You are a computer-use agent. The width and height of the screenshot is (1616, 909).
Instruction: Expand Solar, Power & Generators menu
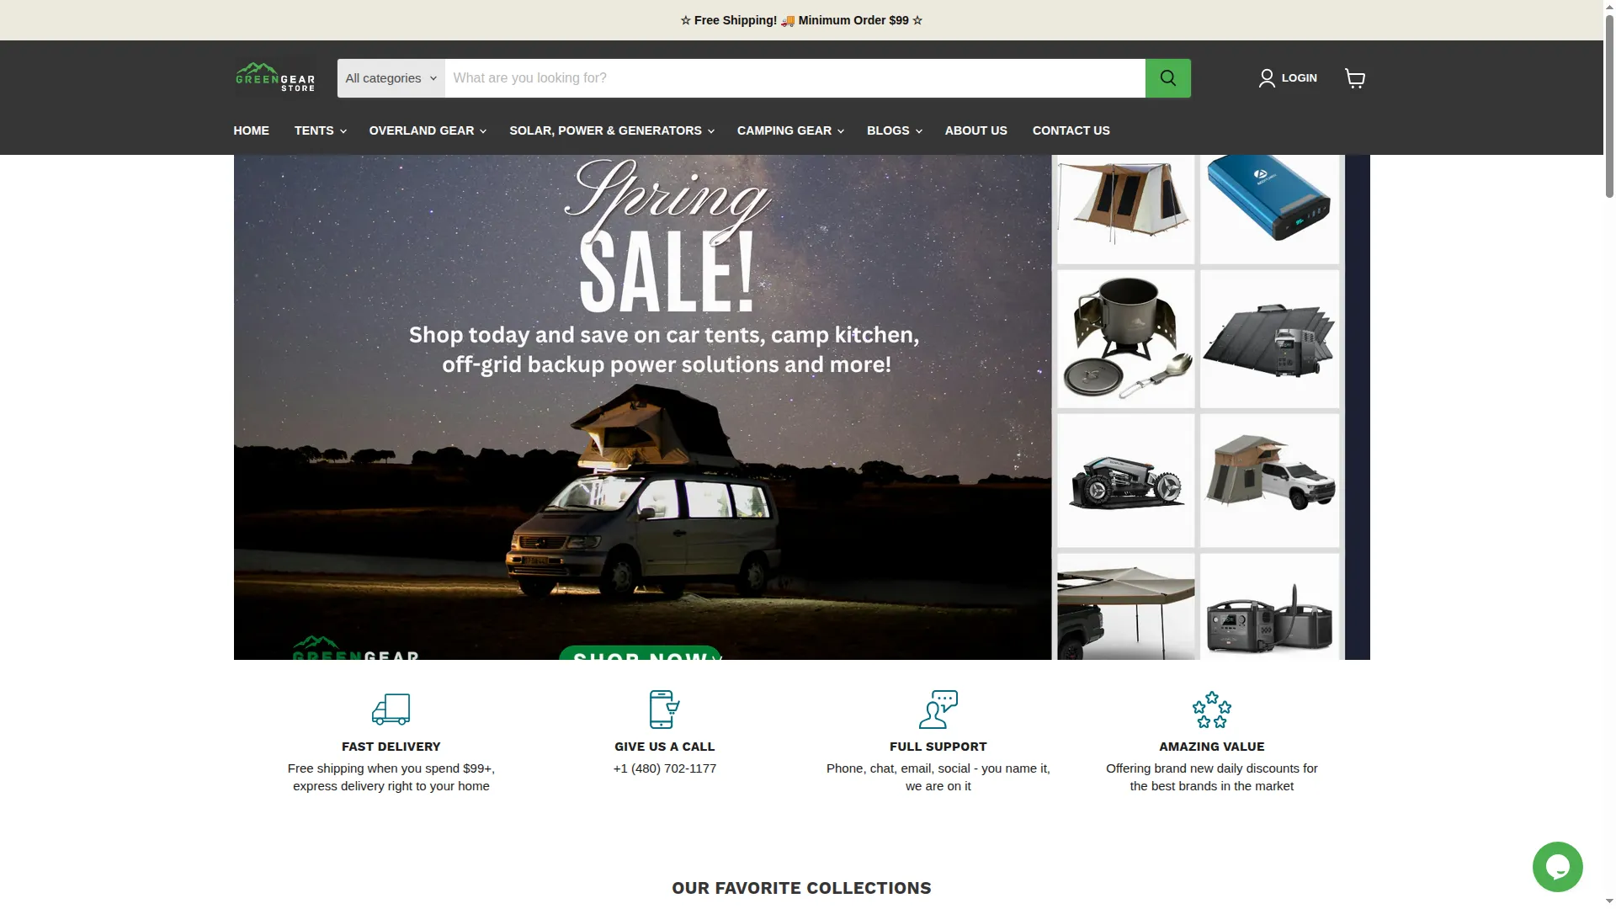point(612,130)
